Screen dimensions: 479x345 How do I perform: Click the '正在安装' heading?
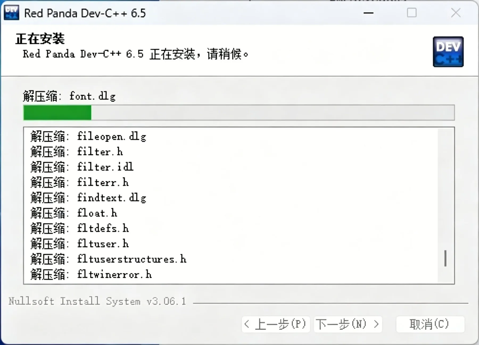(x=40, y=39)
